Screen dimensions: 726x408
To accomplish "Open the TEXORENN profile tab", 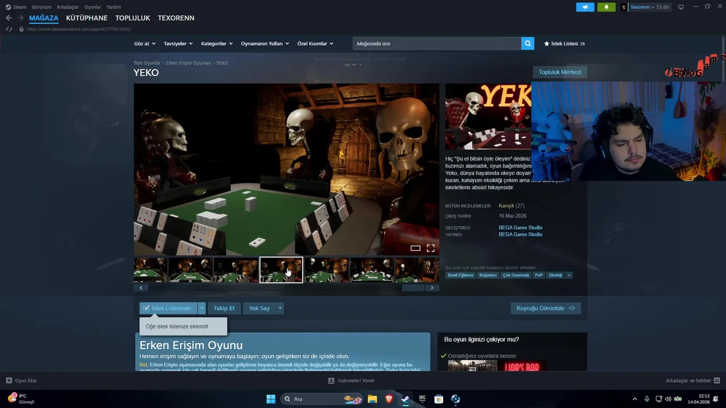I will coord(176,18).
